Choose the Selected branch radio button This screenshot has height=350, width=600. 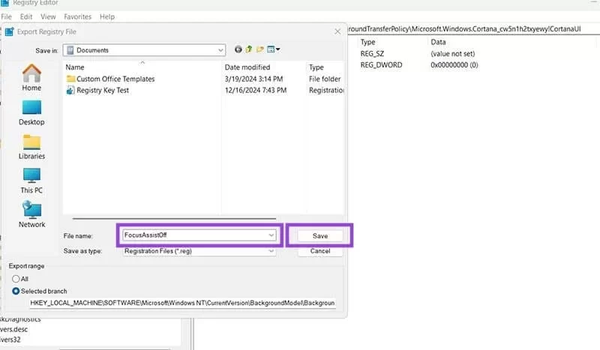[16, 290]
